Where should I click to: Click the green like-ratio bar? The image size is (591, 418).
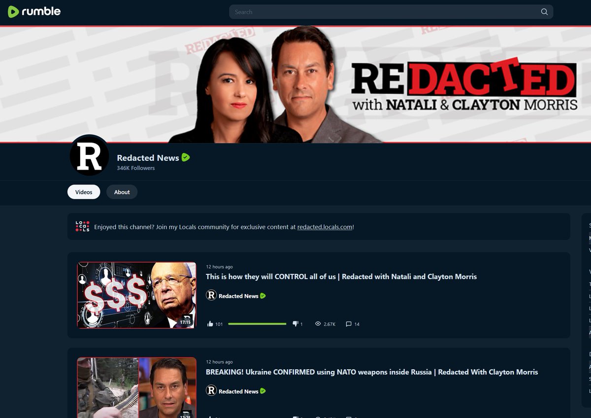coord(257,324)
